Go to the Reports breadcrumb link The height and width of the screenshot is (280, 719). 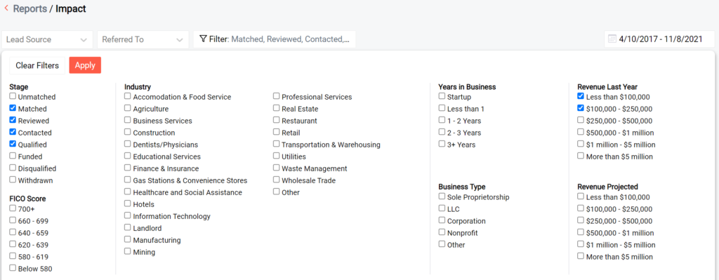click(29, 8)
